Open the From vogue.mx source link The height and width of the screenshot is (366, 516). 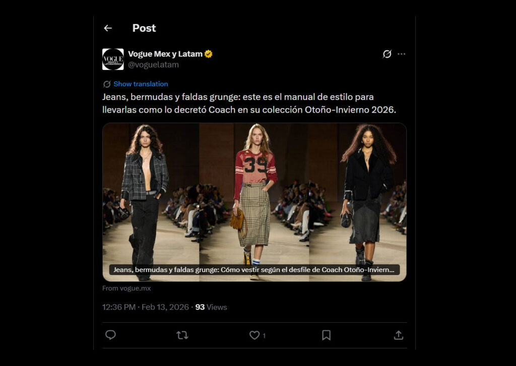[126, 289]
